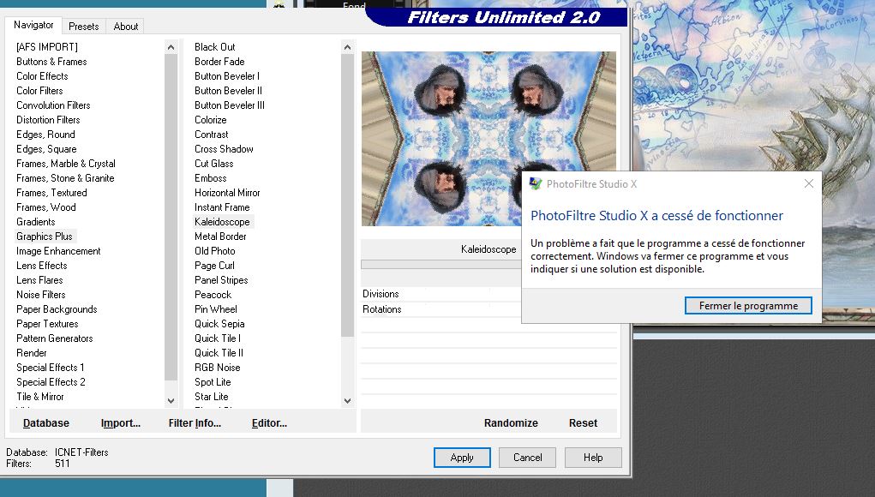Choose the Metal Border filter
This screenshot has width=875, height=497.
[220, 236]
